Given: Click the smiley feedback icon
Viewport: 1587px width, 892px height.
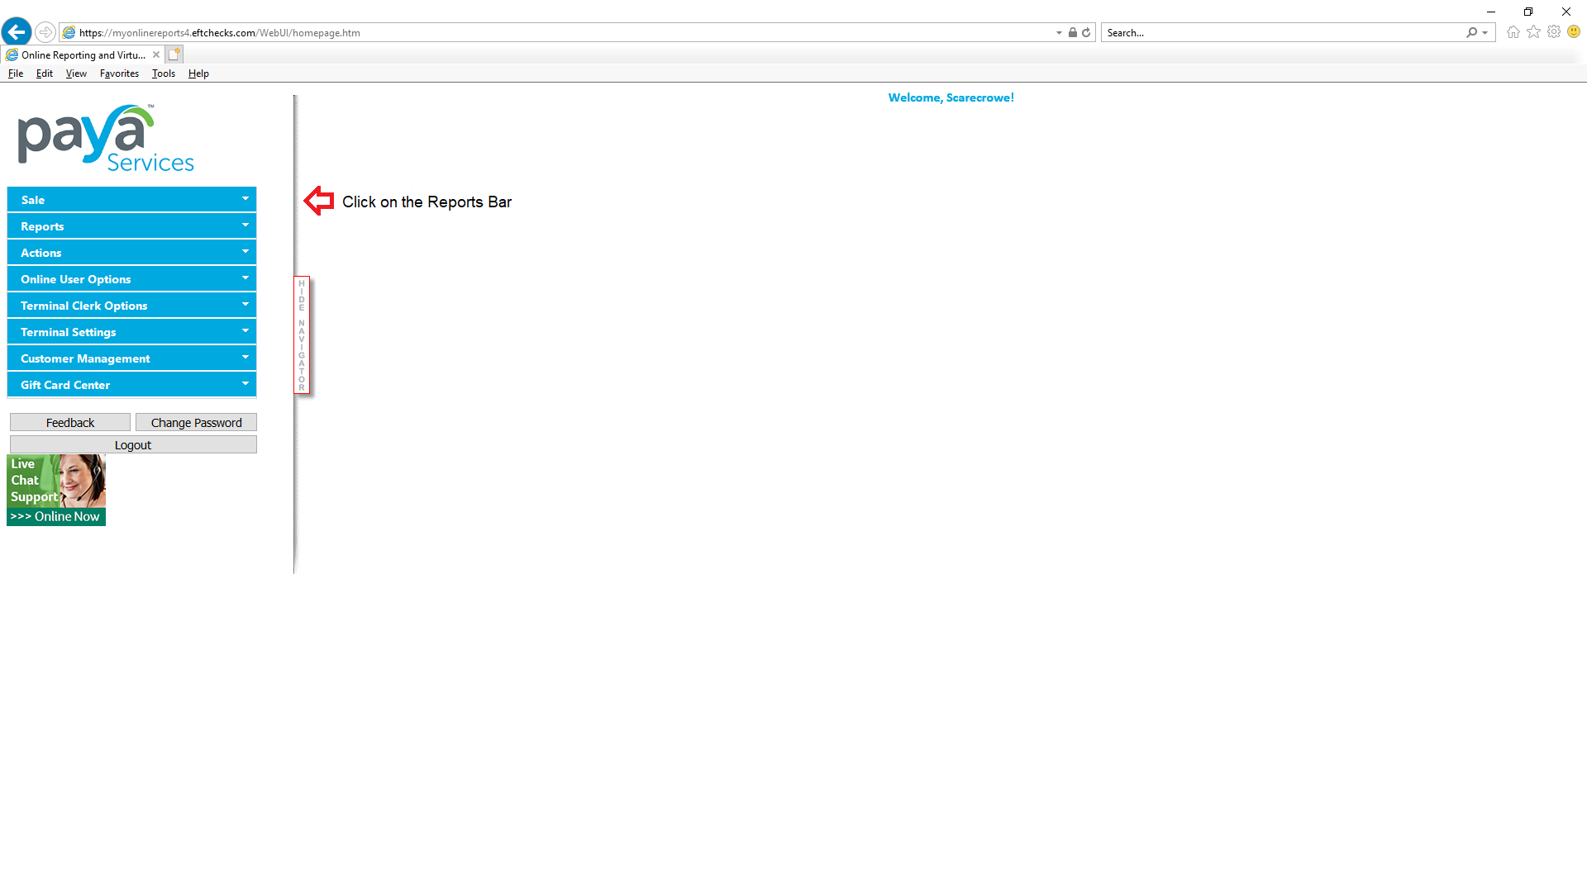Looking at the screenshot, I should pos(1574,32).
